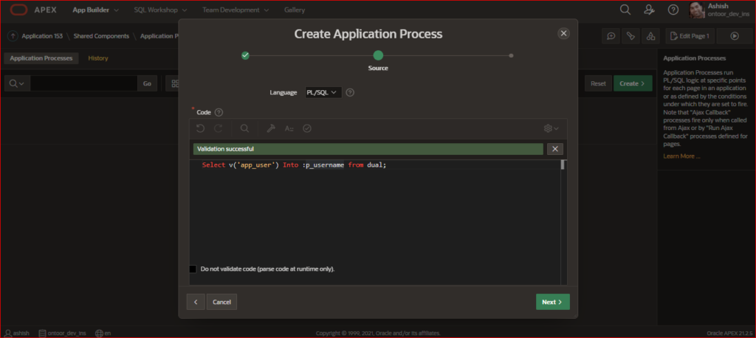Expand the SQL Workshop menu
The image size is (756, 338).
[x=160, y=10]
